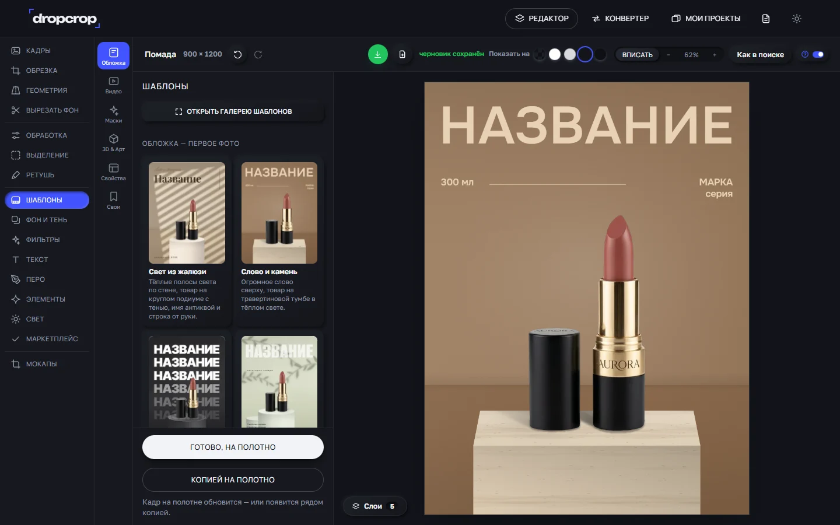
Task: Select the green leaf-shadow template thumbnail
Action: pos(279,381)
